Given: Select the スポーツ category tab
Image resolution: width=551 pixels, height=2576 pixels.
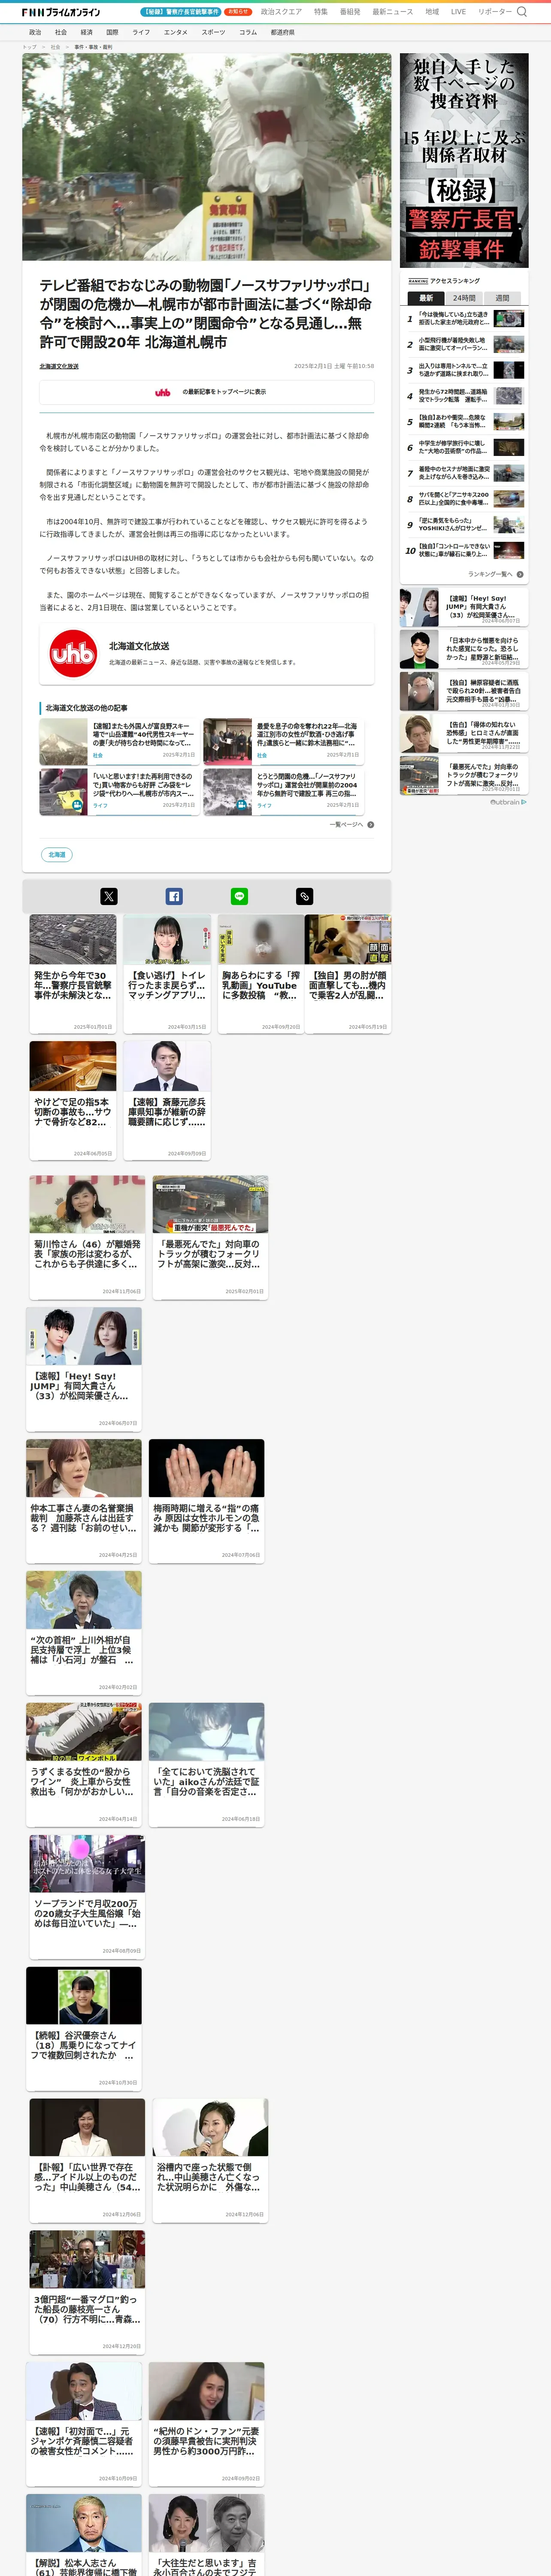Looking at the screenshot, I should (x=213, y=32).
